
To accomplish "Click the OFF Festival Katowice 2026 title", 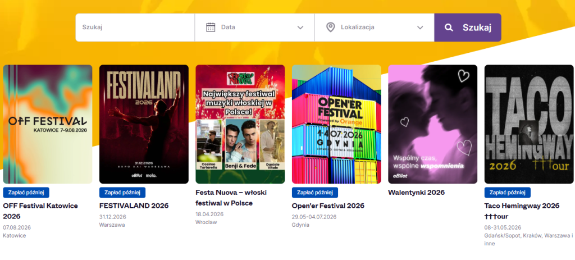I will [40, 211].
